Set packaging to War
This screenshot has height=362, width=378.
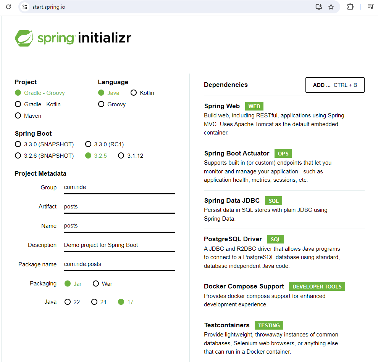point(102,284)
